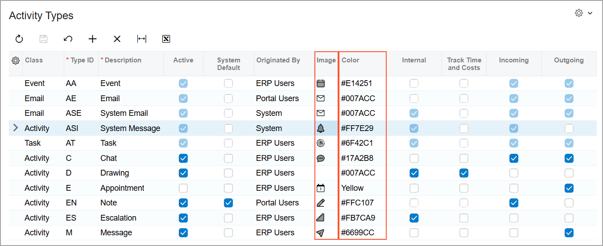Viewport: 603px width, 246px height.
Task: Click color value #6F42C1 in Task row
Action: 357,143
